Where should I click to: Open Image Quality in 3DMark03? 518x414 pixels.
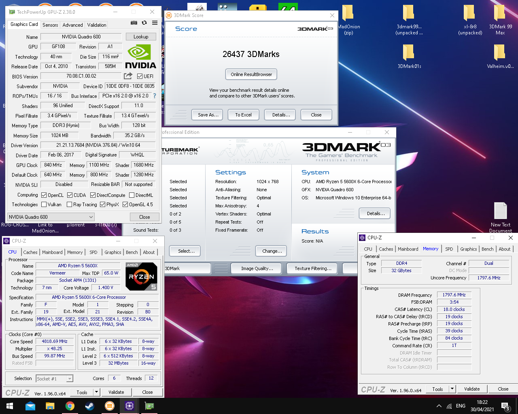tap(257, 268)
